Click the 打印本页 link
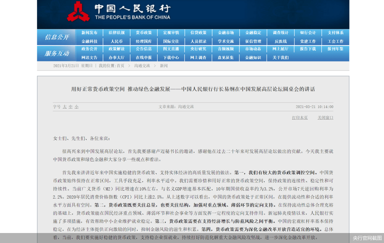The width and height of the screenshot is (384, 243). (300, 118)
